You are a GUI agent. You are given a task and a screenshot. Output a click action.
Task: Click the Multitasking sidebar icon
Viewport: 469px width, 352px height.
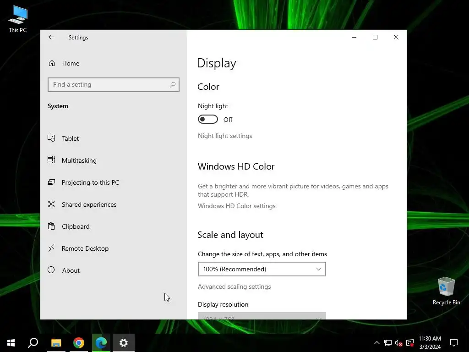(x=51, y=160)
